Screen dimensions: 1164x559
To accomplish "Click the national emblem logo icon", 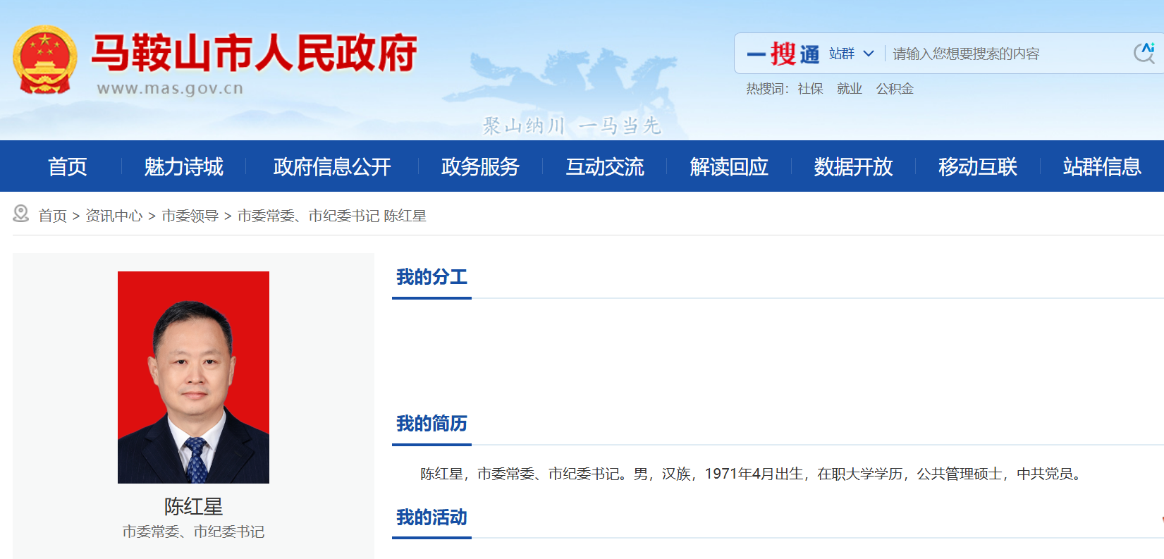I will tap(44, 60).
